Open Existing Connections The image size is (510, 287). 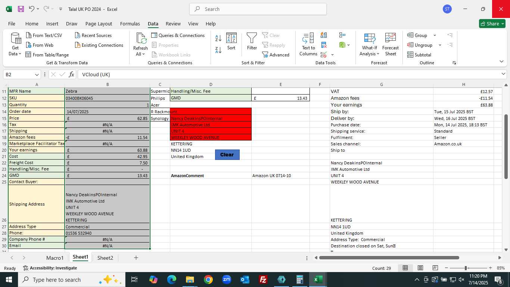99,45
